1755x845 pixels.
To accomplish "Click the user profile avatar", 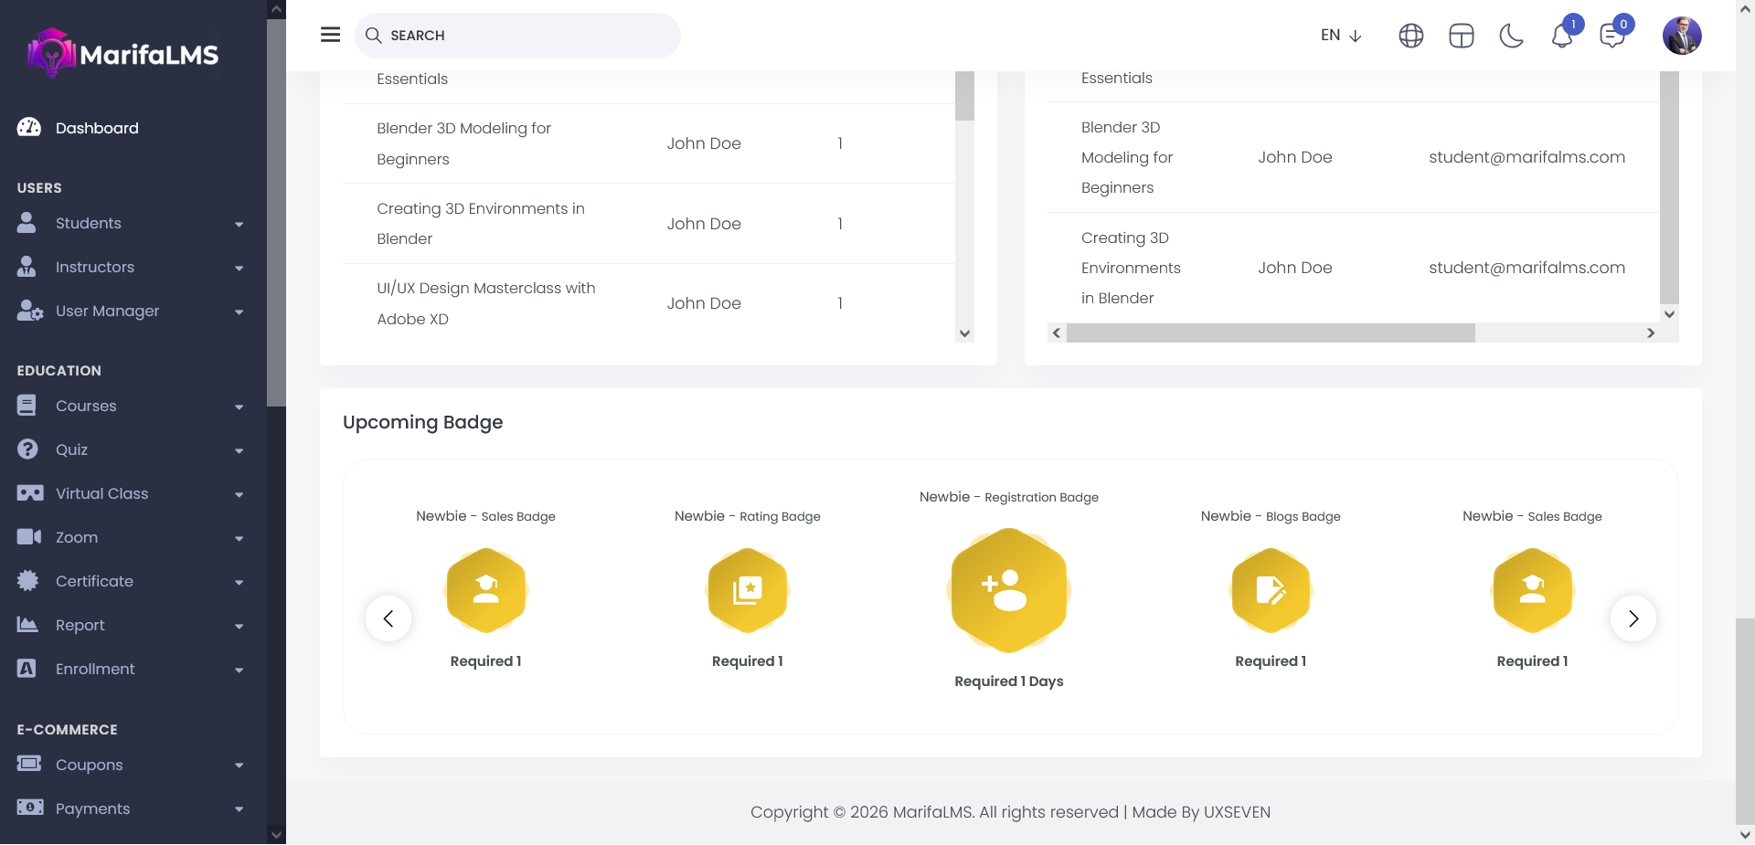I will tap(1681, 36).
